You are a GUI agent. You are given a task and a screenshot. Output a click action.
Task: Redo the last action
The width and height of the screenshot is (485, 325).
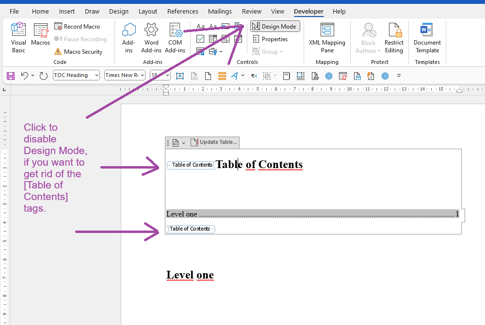[x=43, y=76]
